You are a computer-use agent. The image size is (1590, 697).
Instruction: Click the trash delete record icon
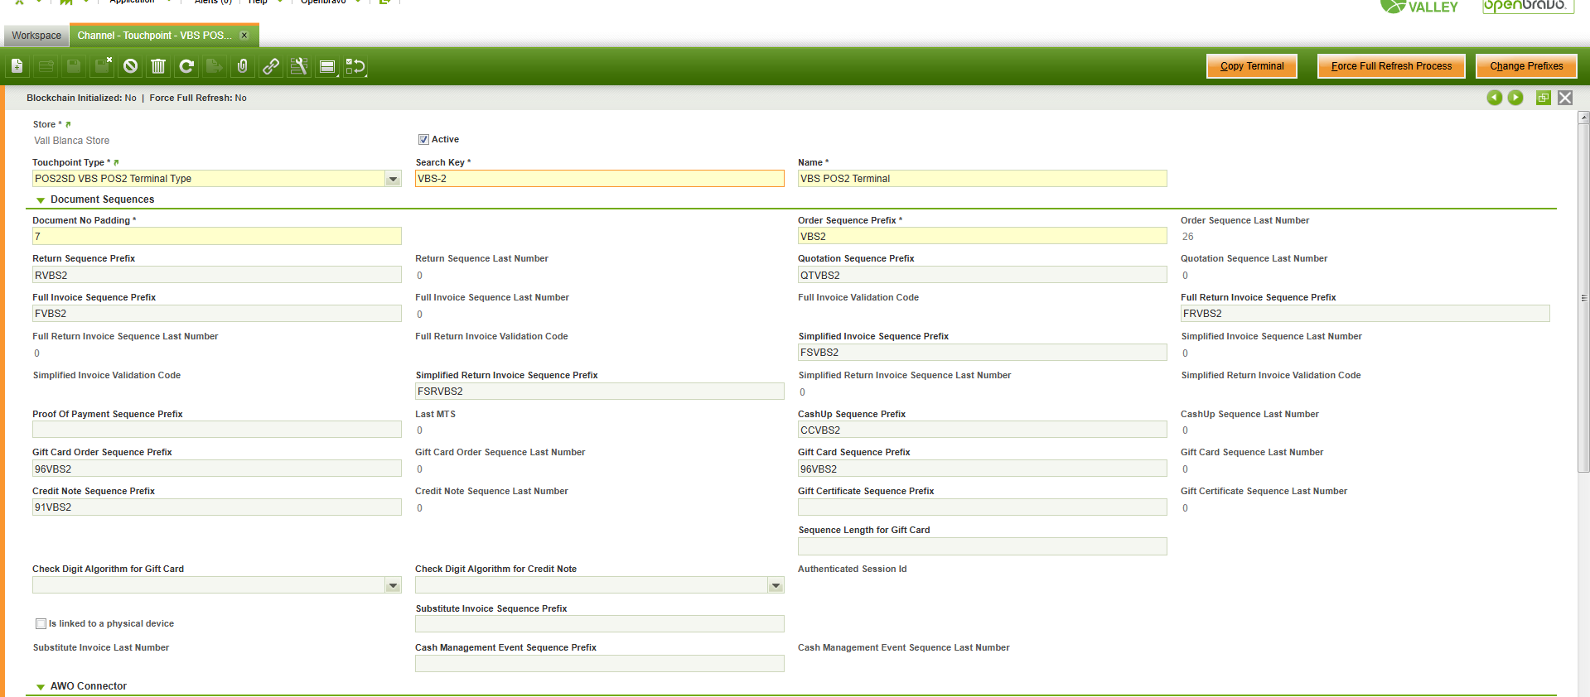158,66
